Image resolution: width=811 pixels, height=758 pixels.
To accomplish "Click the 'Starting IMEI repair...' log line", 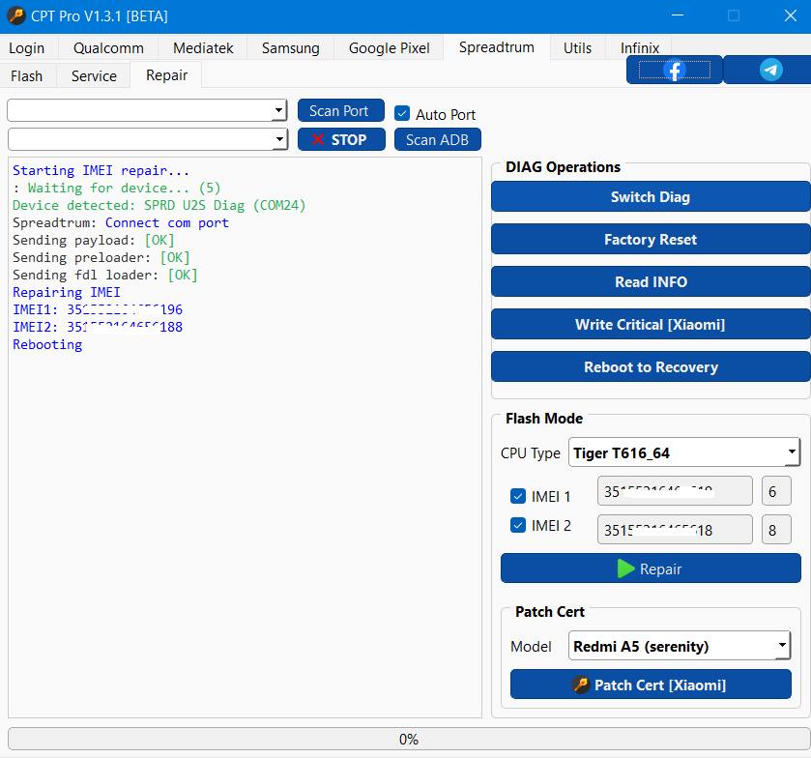I will pyautogui.click(x=101, y=171).
